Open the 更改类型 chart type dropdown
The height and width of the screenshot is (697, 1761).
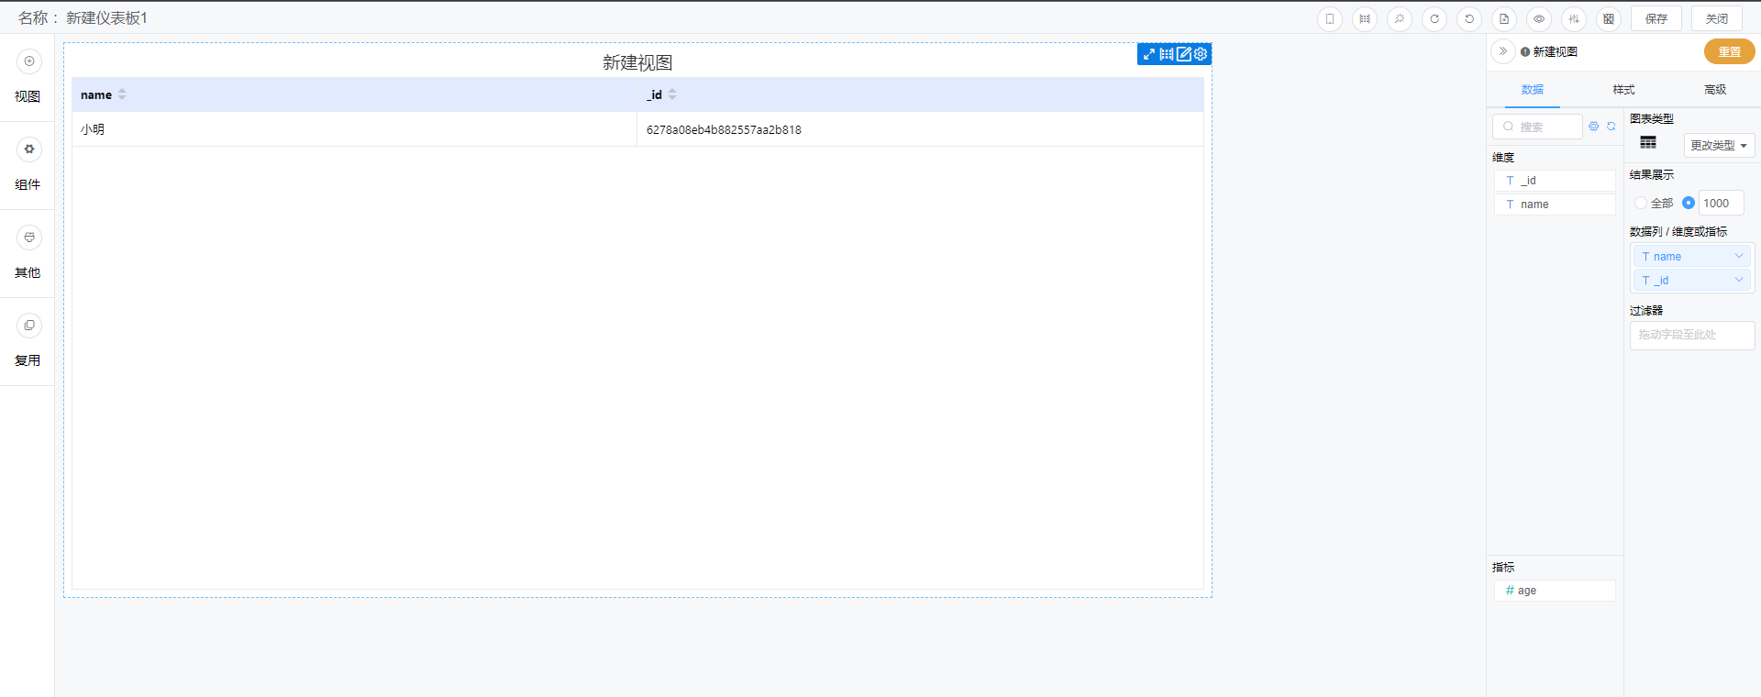tap(1719, 145)
